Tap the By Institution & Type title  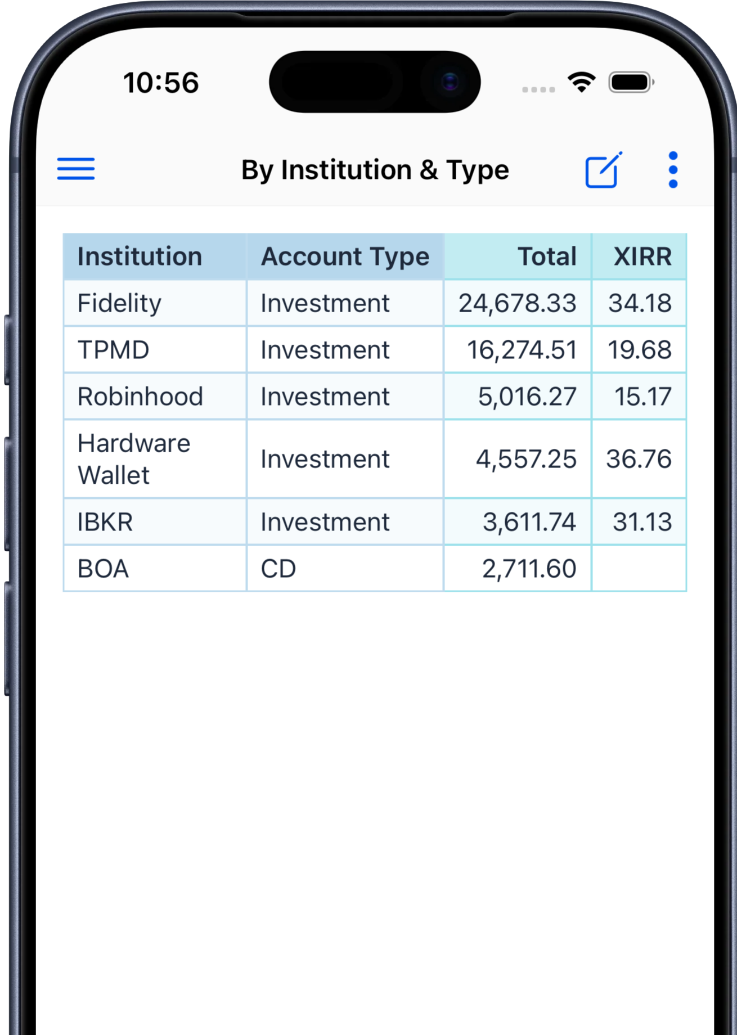375,170
